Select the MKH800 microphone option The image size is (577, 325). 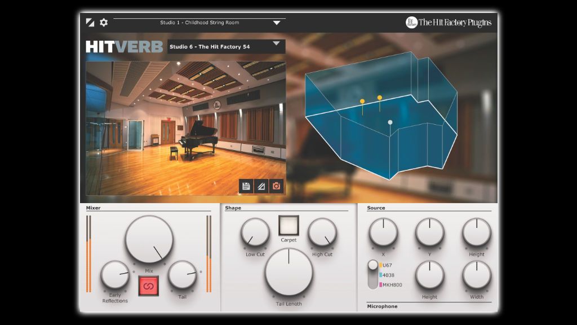click(391, 285)
